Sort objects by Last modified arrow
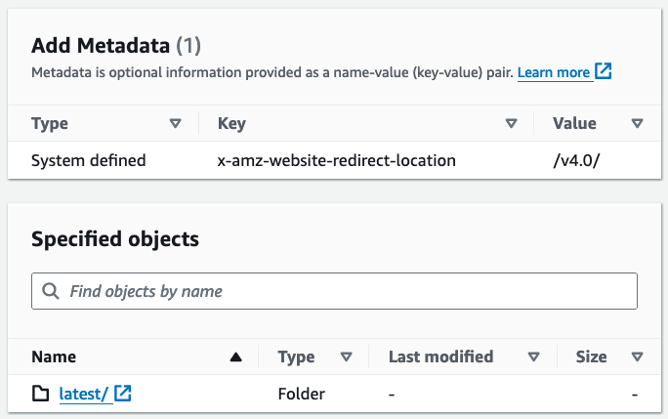Screen dimensions: 668x419 [534, 356]
